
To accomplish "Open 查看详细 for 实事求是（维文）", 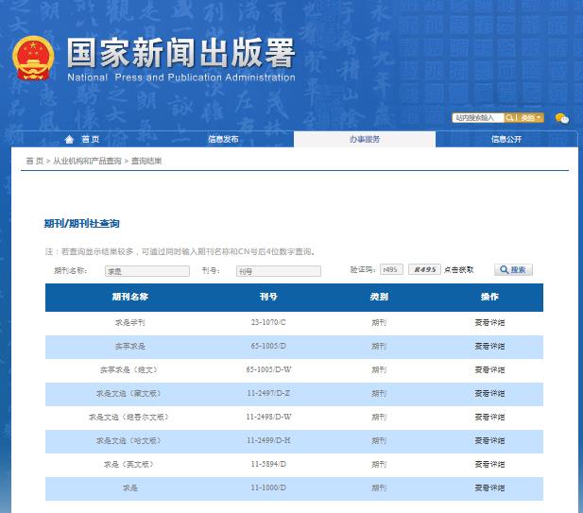I will [489, 370].
